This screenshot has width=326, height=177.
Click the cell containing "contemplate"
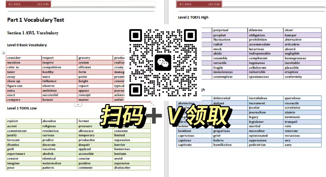[230, 77]
